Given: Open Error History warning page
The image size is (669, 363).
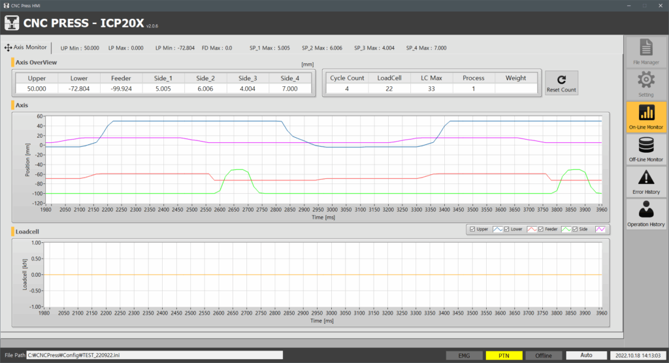Looking at the screenshot, I should [645, 181].
